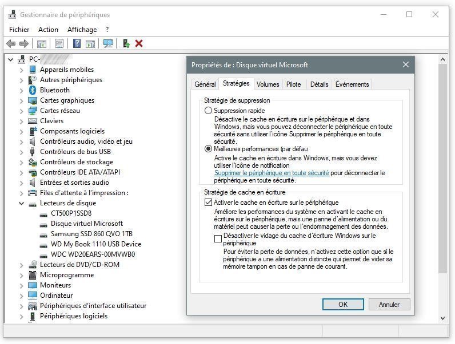Select the Meilleures performances radio button
The height and width of the screenshot is (344, 455).
[208, 149]
